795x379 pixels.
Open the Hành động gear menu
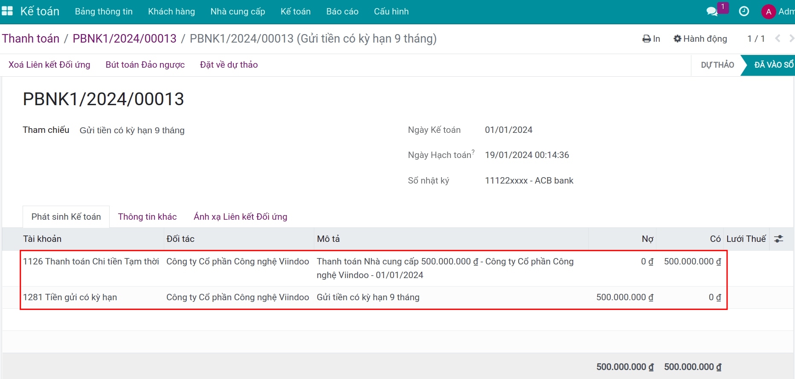point(700,39)
